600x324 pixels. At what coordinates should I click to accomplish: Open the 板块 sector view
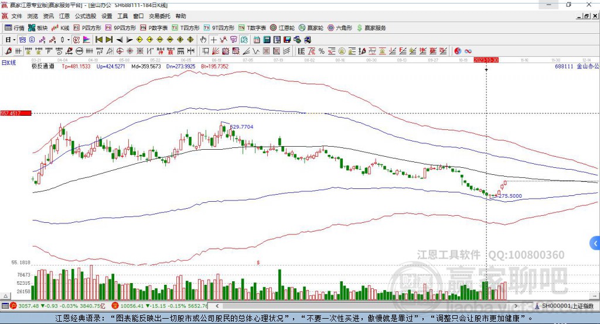coord(38,28)
